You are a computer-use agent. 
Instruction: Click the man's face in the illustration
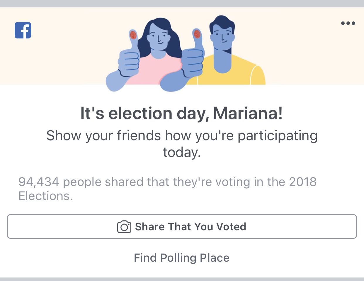[222, 37]
